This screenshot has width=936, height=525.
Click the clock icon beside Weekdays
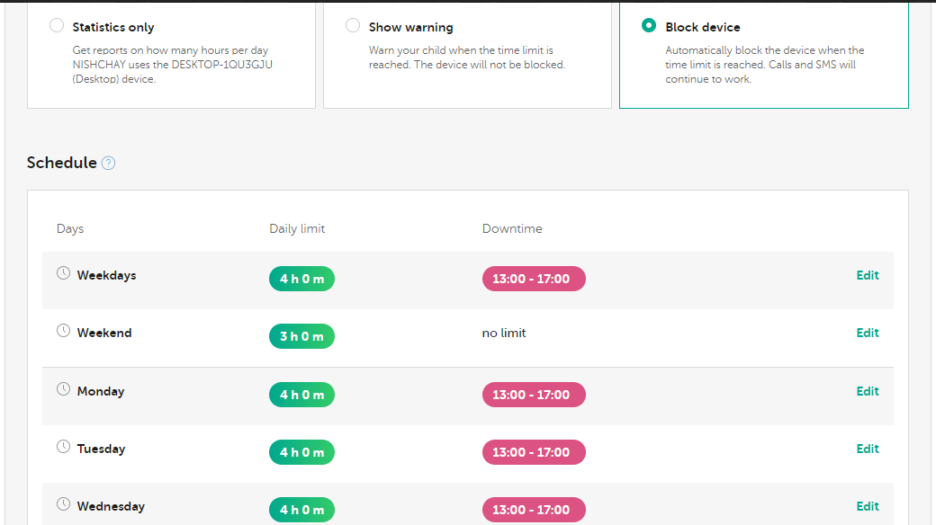pos(63,273)
